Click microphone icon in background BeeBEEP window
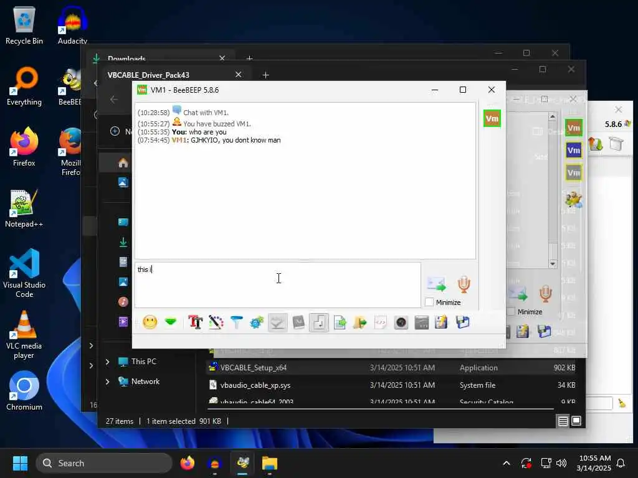This screenshot has height=478, width=638. (x=546, y=294)
